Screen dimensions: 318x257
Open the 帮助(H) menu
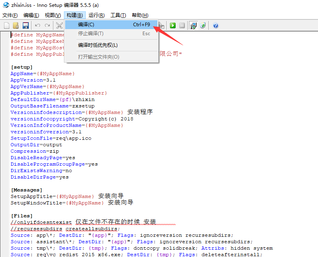coord(140,15)
